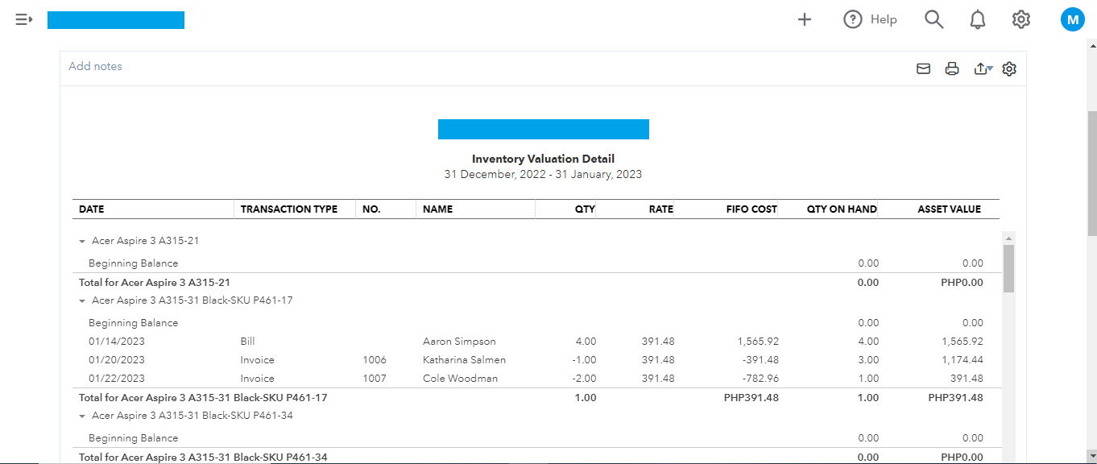The image size is (1097, 464).
Task: Collapse the Acer Aspire 3 A315-21 group
Action: click(x=82, y=241)
